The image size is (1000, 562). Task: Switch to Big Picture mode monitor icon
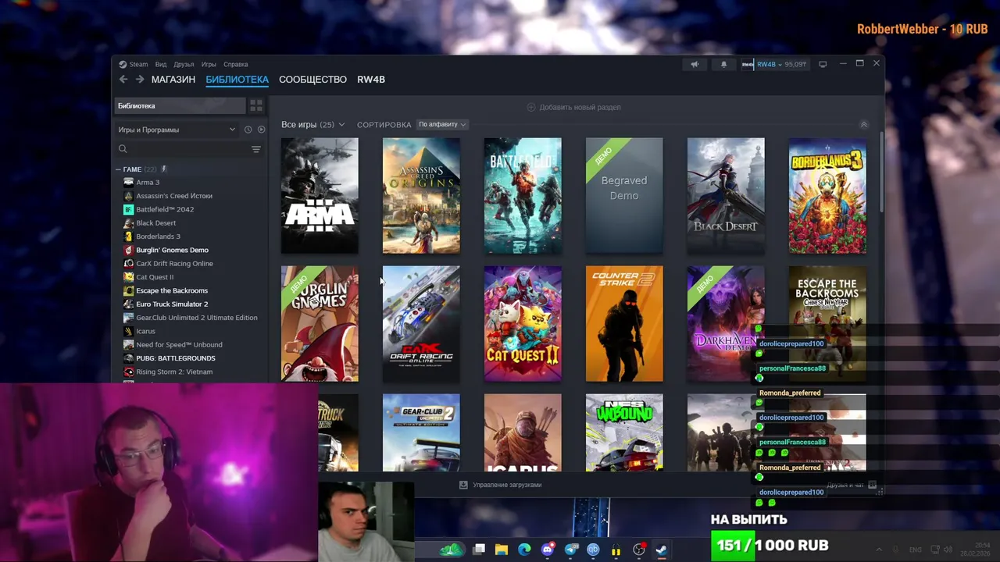tap(823, 64)
